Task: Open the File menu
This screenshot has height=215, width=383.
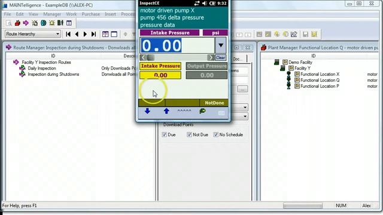Action: click(8, 14)
